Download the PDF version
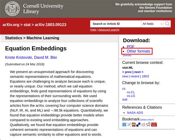The image size is (175, 140). pos(131,47)
